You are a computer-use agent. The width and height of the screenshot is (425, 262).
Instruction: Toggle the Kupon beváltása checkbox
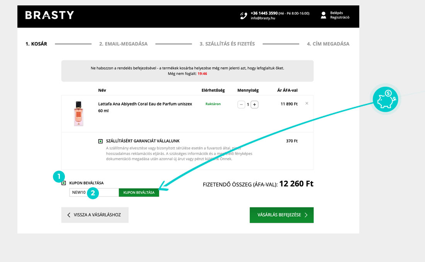click(64, 183)
